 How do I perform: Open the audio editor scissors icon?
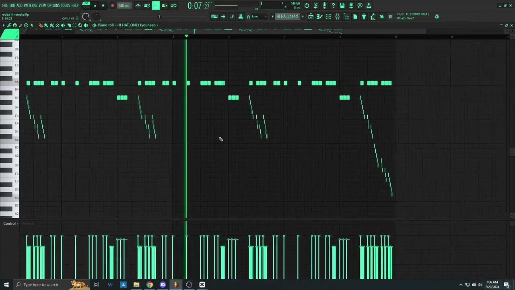click(315, 6)
